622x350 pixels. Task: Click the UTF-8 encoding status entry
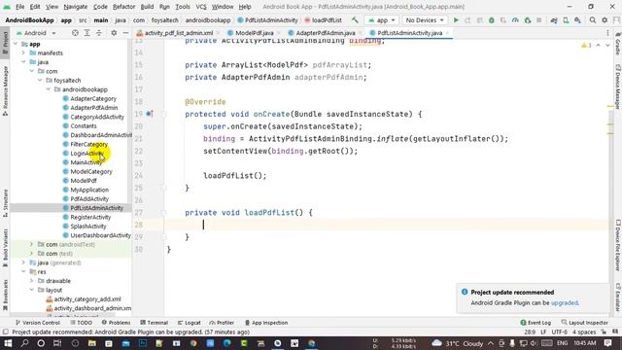(x=560, y=332)
